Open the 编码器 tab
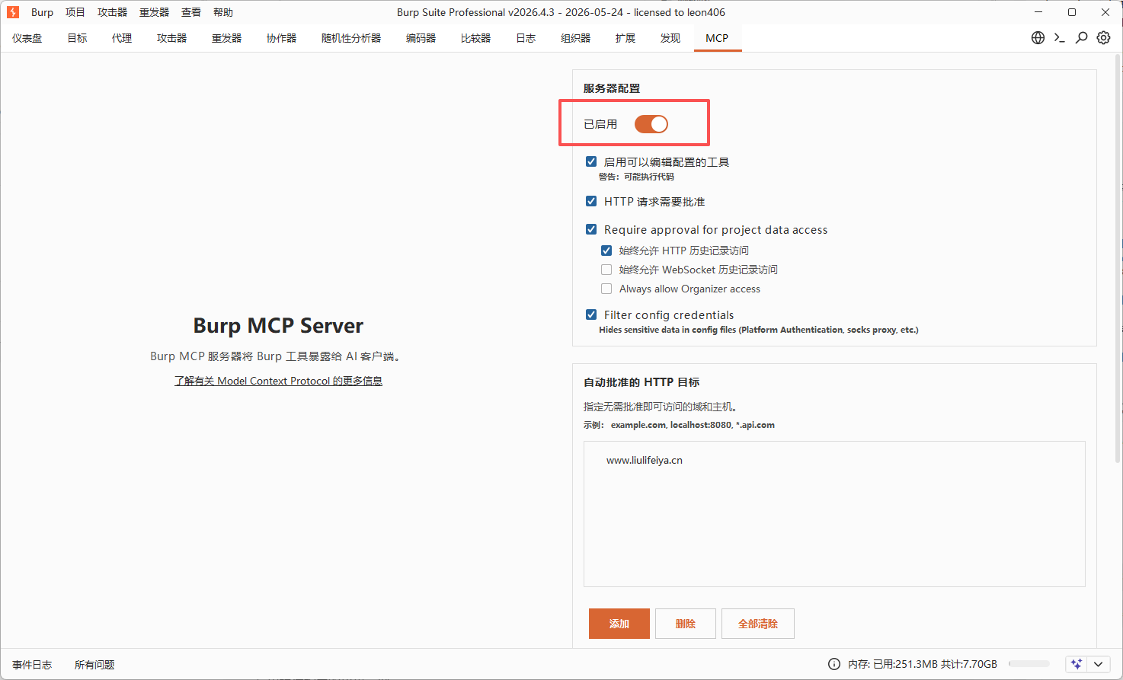This screenshot has height=680, width=1123. pos(421,38)
